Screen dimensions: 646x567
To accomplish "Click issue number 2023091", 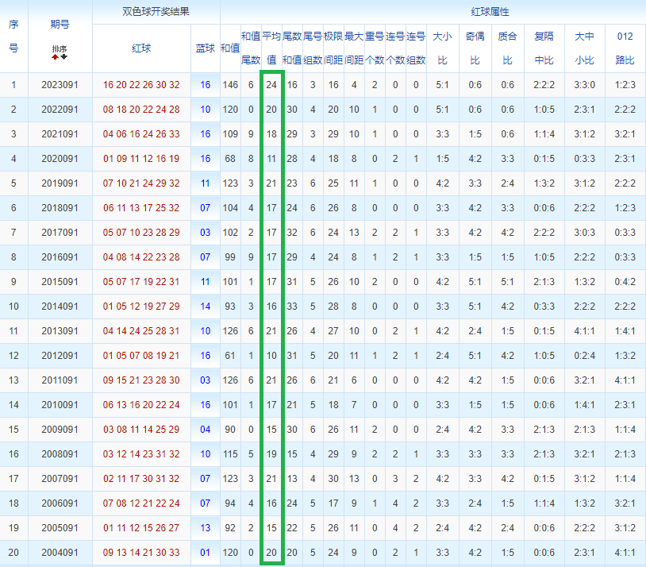I will 60,85.
